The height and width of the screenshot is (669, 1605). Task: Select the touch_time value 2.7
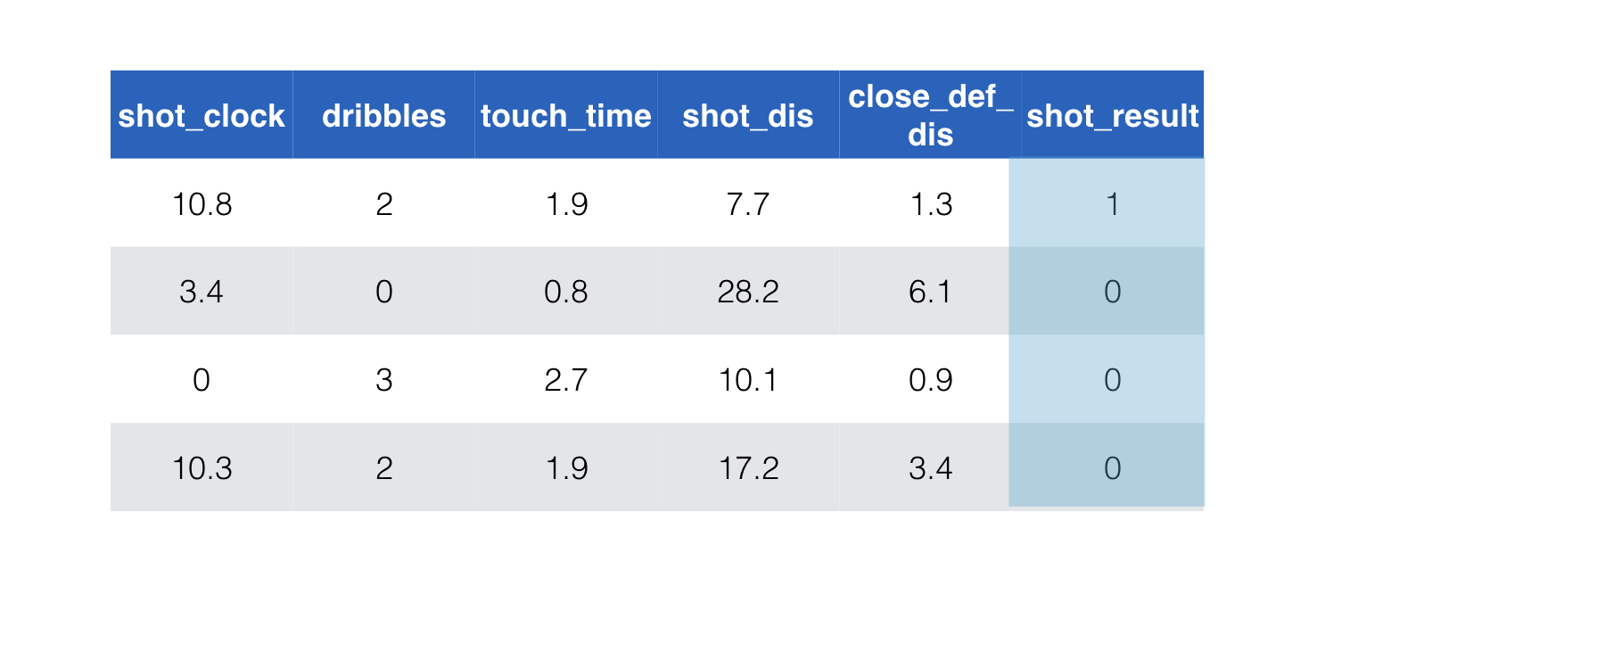(566, 380)
